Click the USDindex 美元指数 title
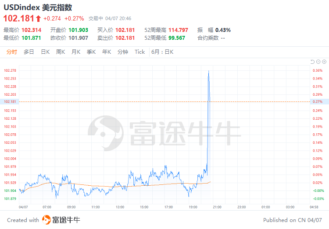The image size is (329, 229). tap(38, 7)
